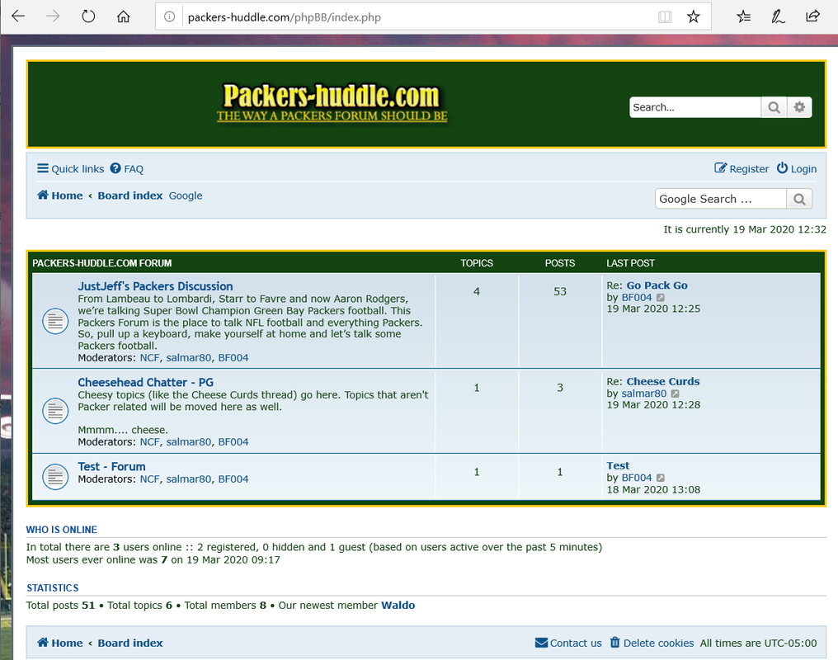Select 'All times are UTC-05:00' text
Viewport: 838px width, 660px height.
pyautogui.click(x=758, y=643)
